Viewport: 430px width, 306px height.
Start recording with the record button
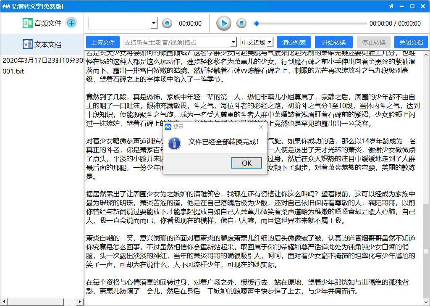pyautogui.click(x=167, y=23)
